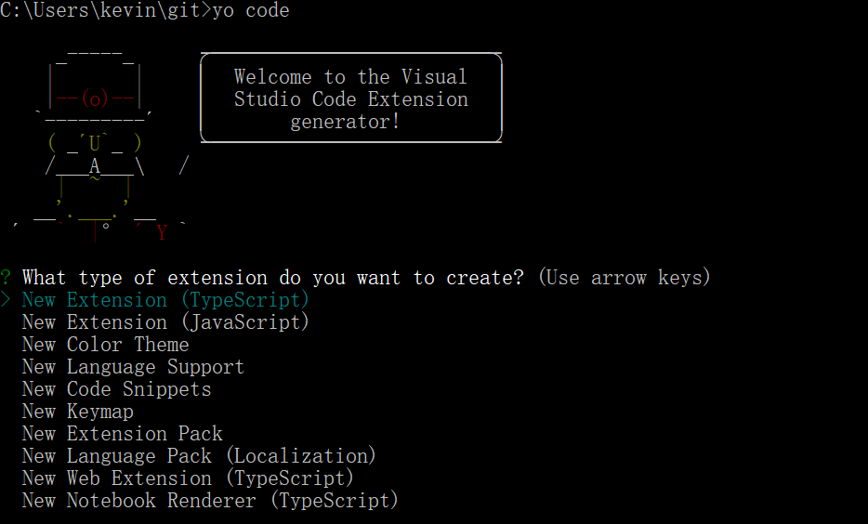Screen dimensions: 868x524
Task: Click the welcome message box text
Action: [350, 98]
